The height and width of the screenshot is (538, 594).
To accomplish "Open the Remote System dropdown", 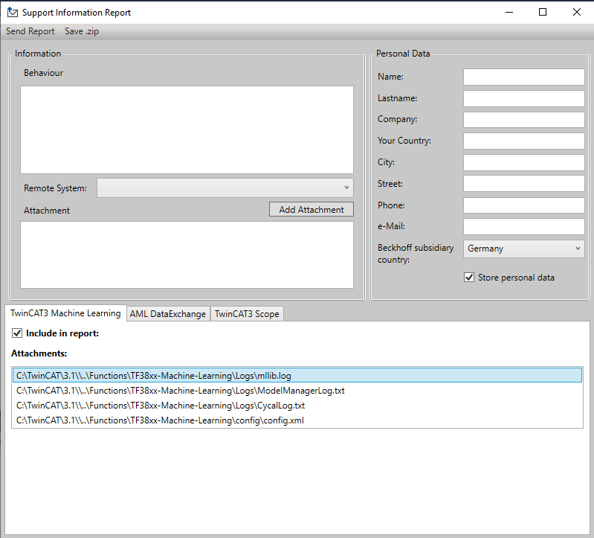I will point(225,188).
